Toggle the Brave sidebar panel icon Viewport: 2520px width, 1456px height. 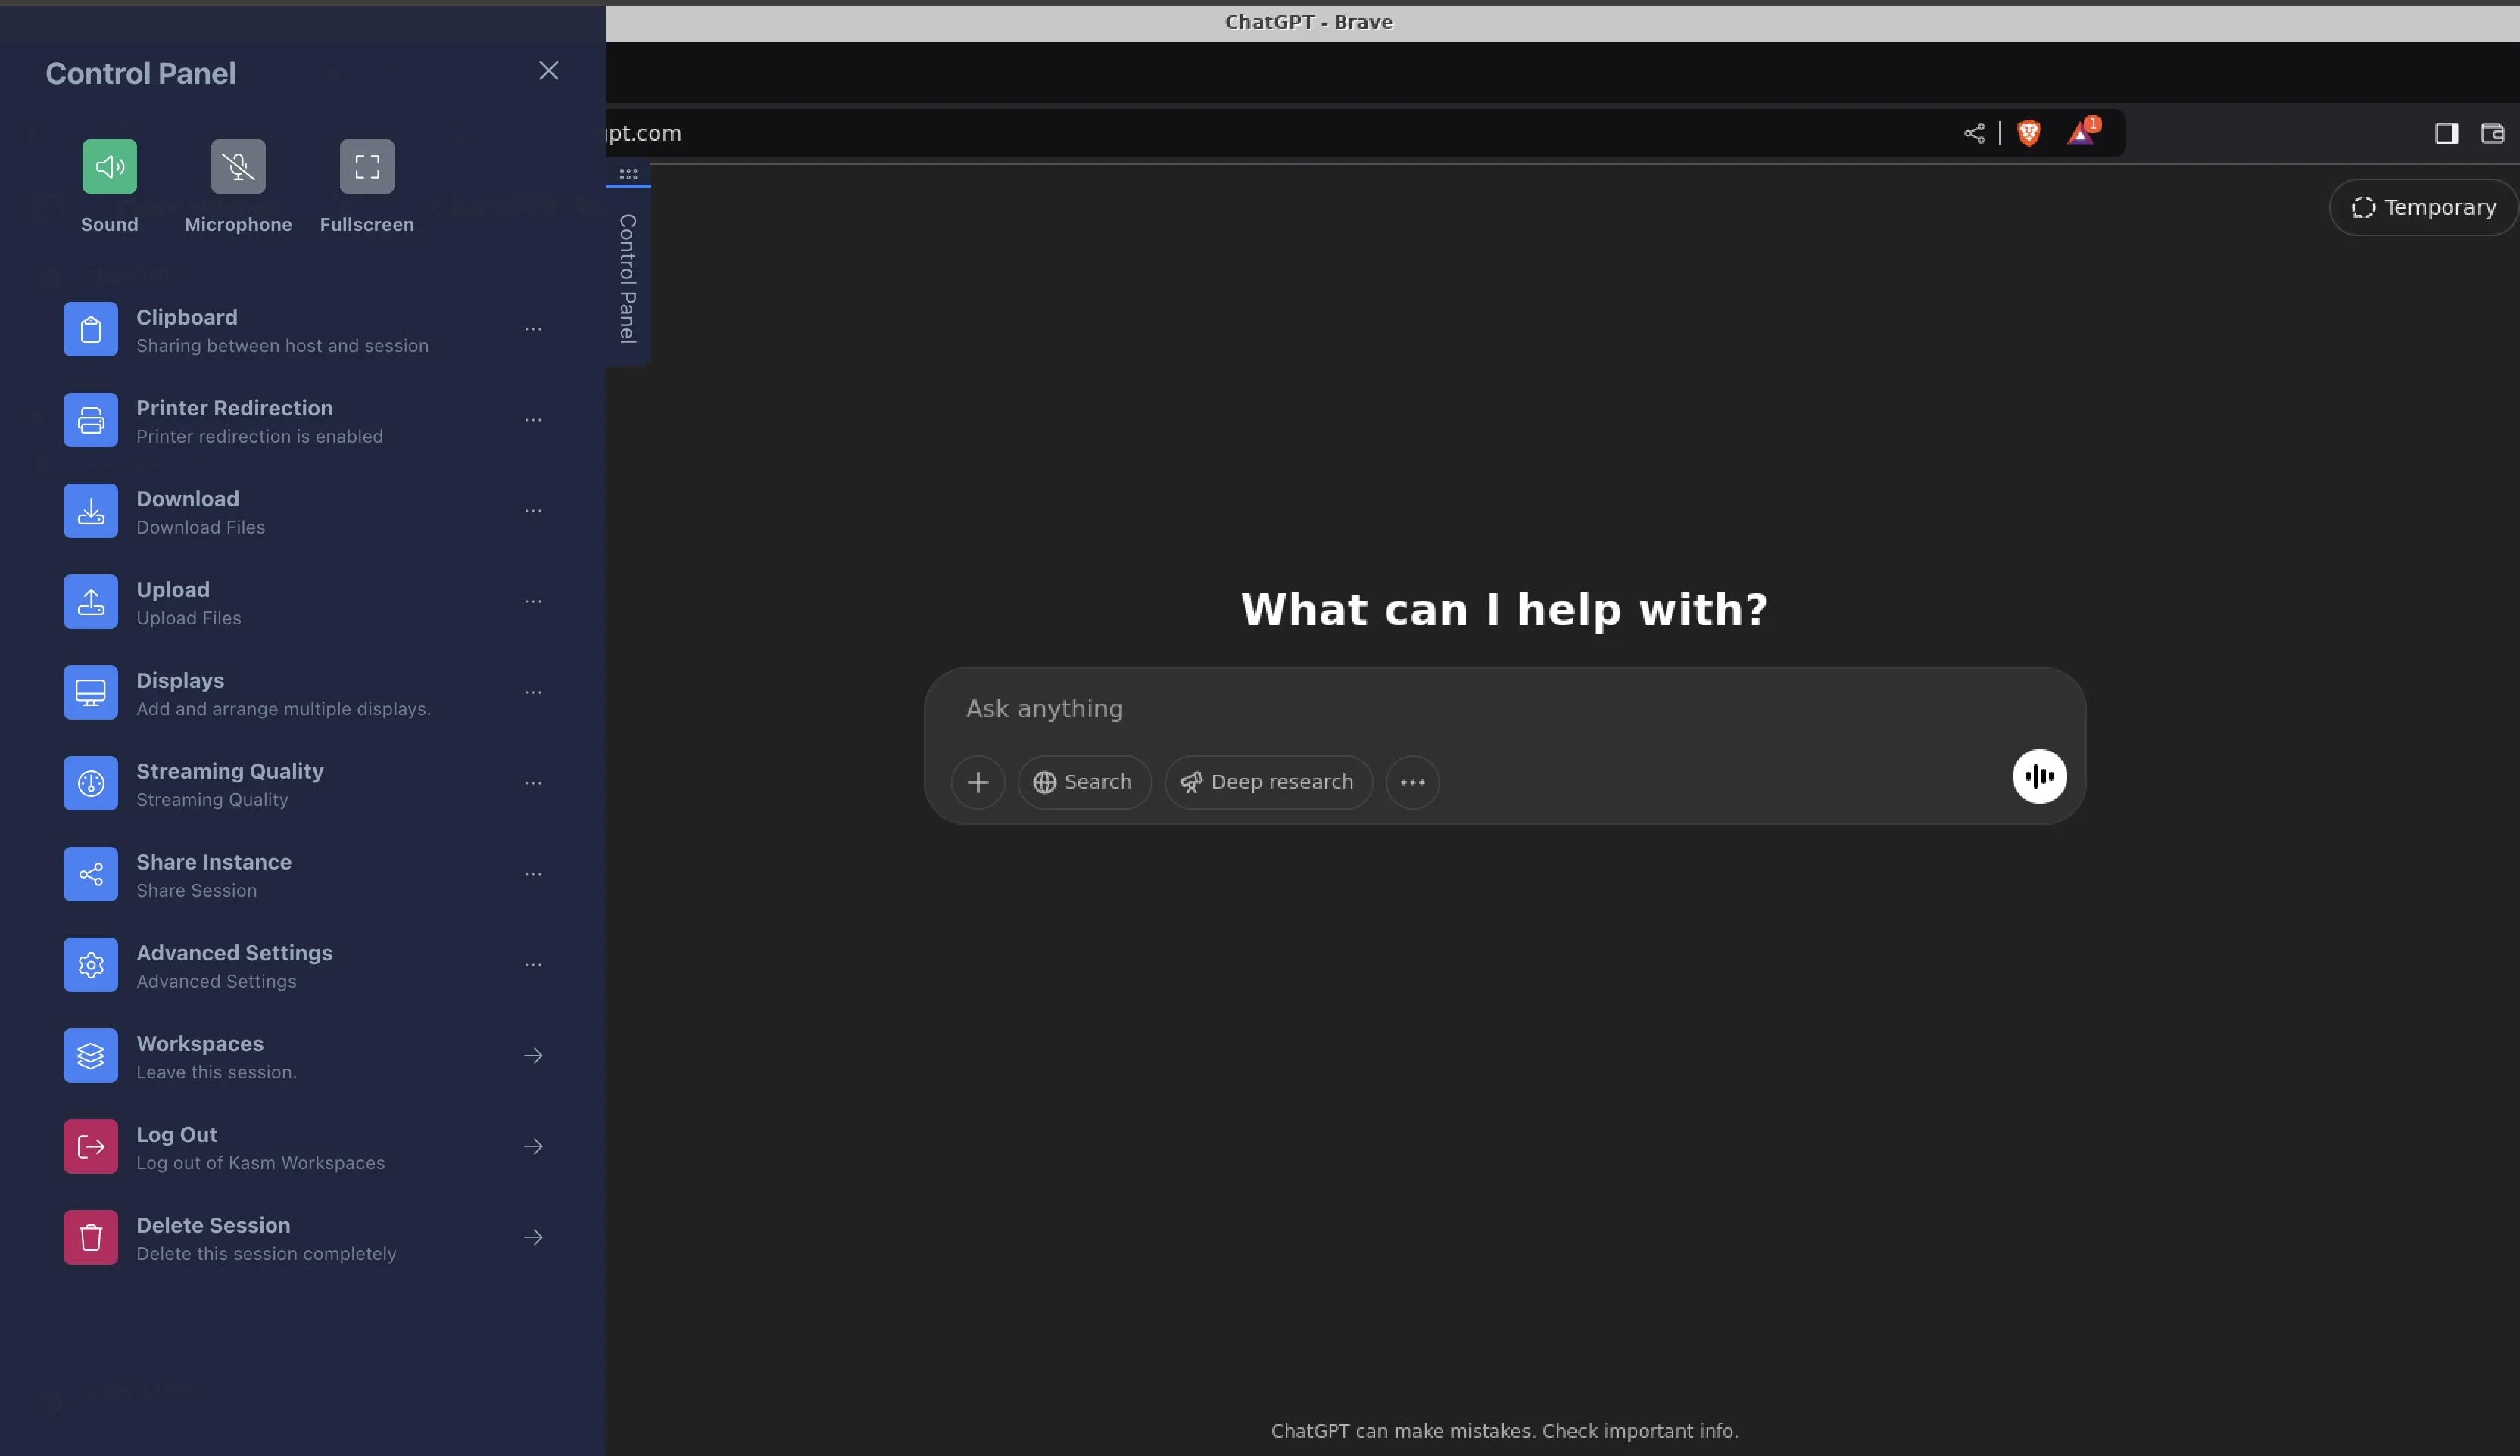(x=2446, y=133)
